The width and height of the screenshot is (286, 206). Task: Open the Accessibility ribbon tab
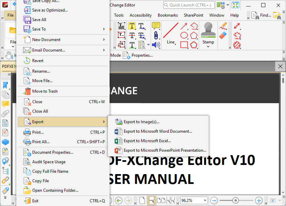pyautogui.click(x=141, y=15)
